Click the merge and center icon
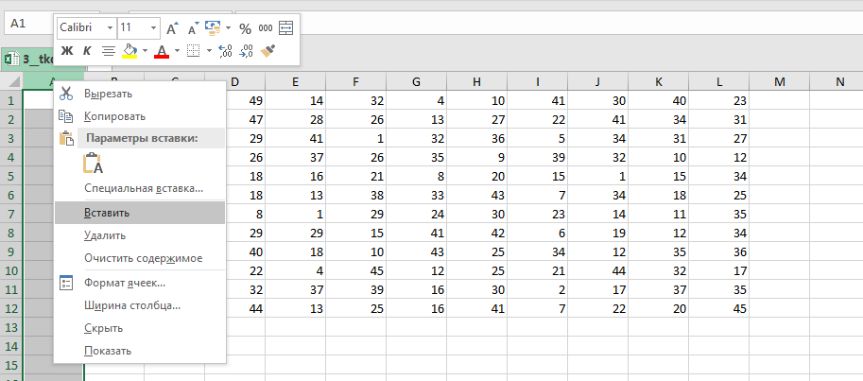 [x=286, y=28]
